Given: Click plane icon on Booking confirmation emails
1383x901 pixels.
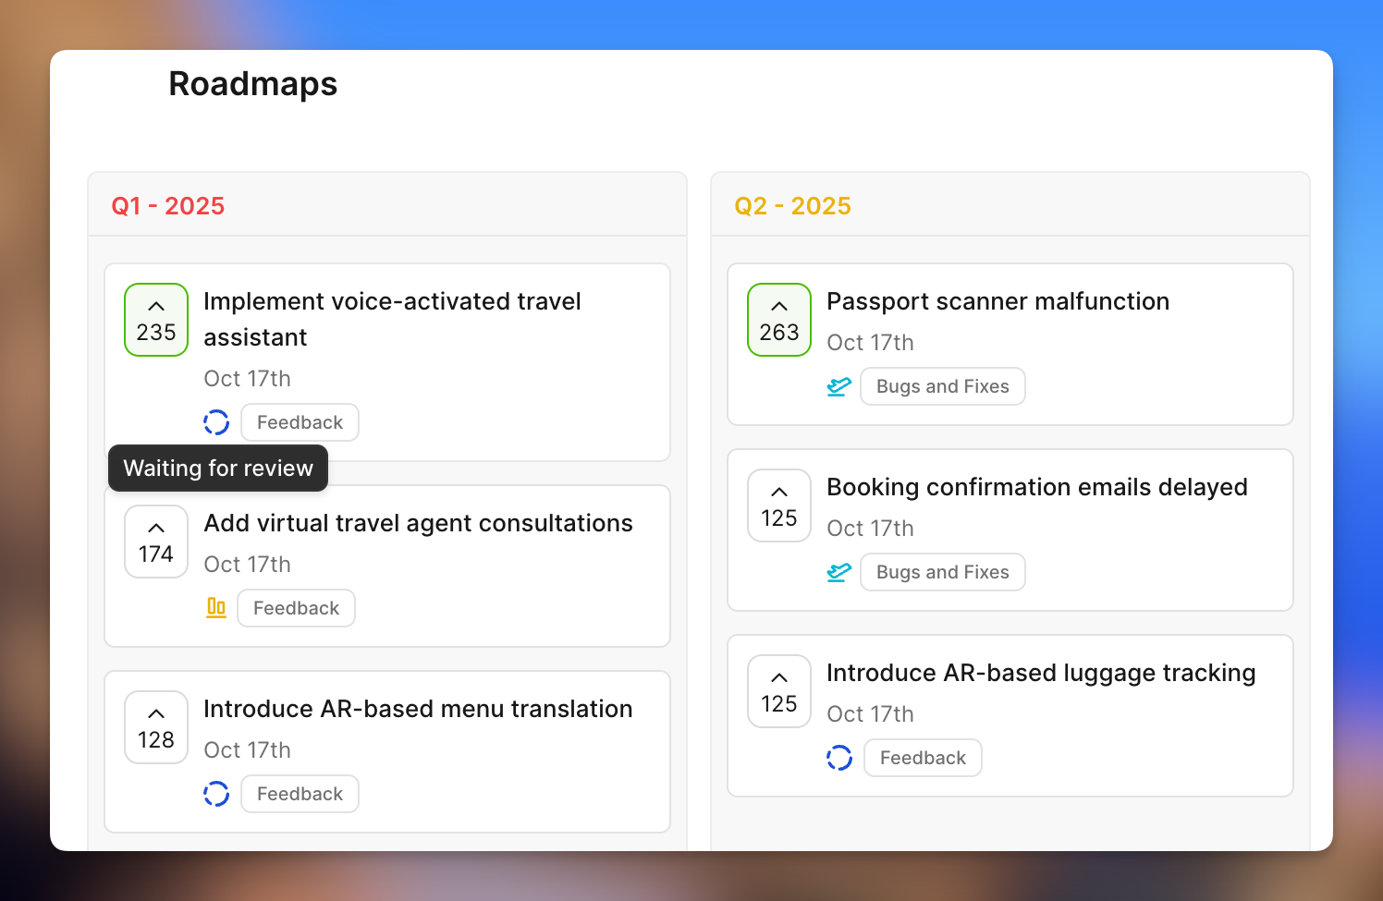Looking at the screenshot, I should coord(838,572).
